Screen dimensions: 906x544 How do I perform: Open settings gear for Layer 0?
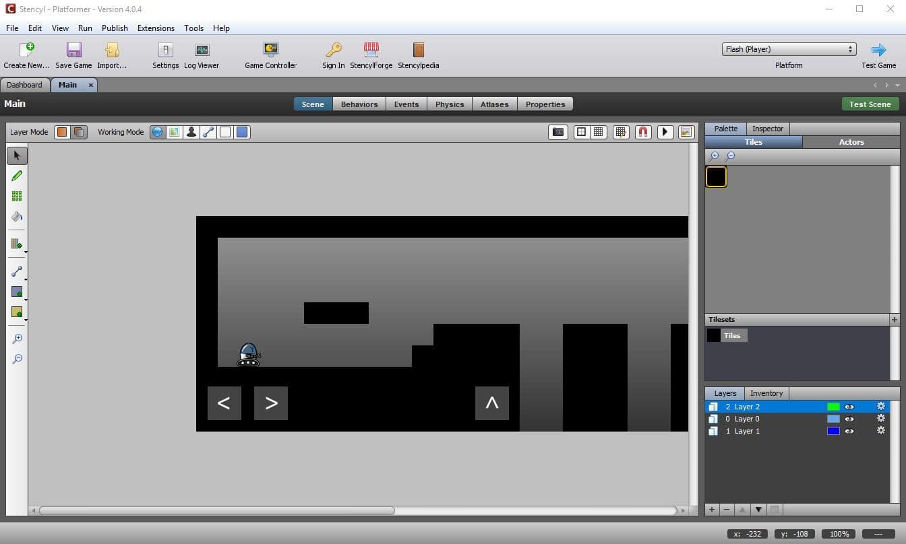tap(880, 419)
